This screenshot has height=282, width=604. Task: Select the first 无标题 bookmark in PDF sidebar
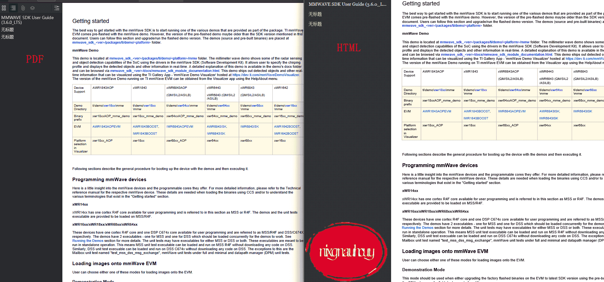tap(8, 30)
